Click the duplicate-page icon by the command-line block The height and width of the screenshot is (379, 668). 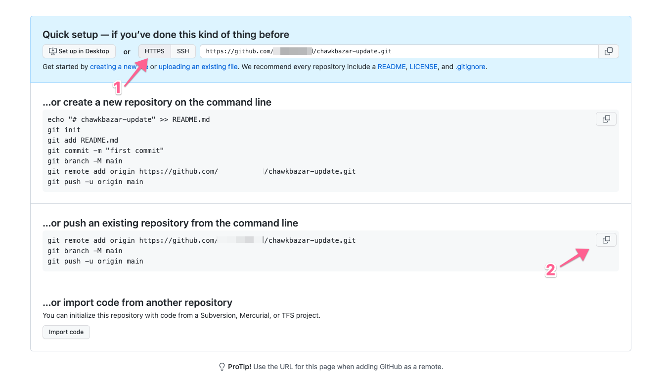click(x=606, y=118)
